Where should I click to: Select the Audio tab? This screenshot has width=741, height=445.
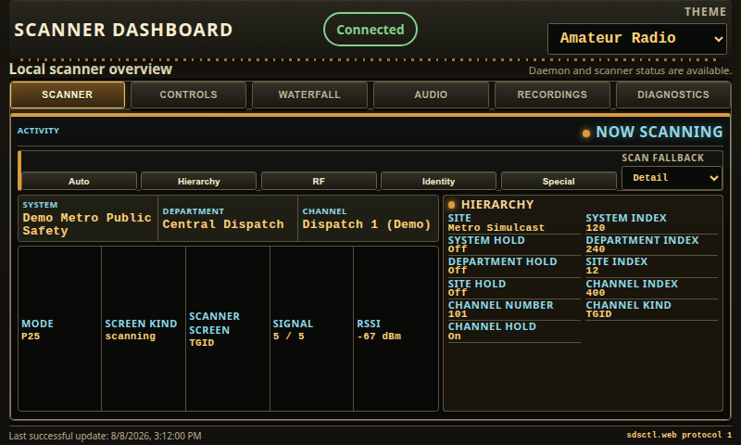[x=431, y=95]
